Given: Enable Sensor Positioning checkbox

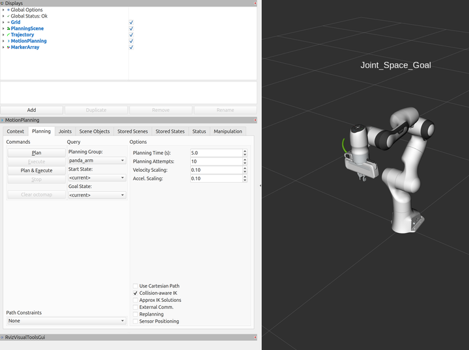Looking at the screenshot, I should tap(135, 321).
